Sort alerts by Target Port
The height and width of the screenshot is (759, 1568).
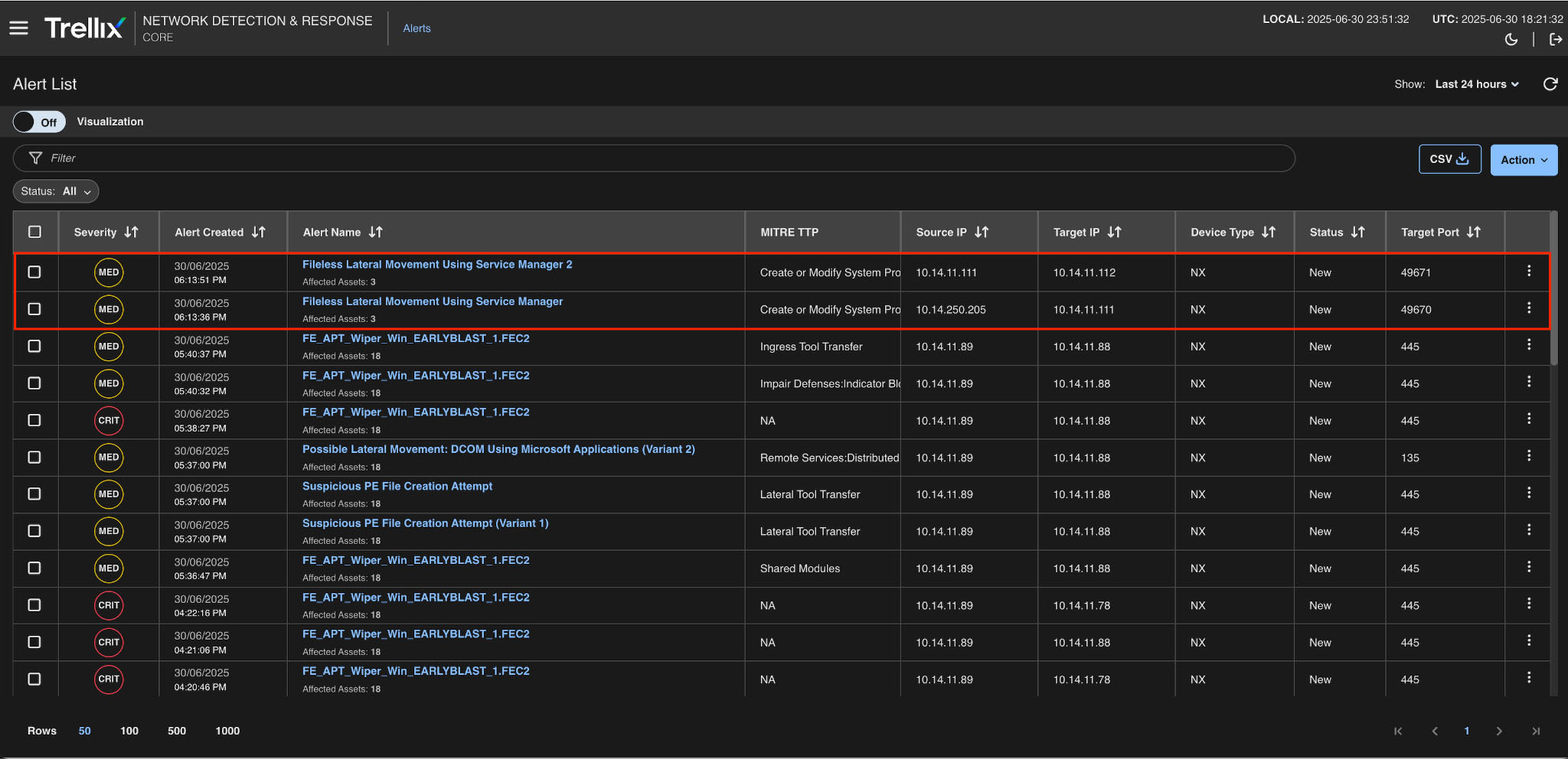pyautogui.click(x=1473, y=233)
